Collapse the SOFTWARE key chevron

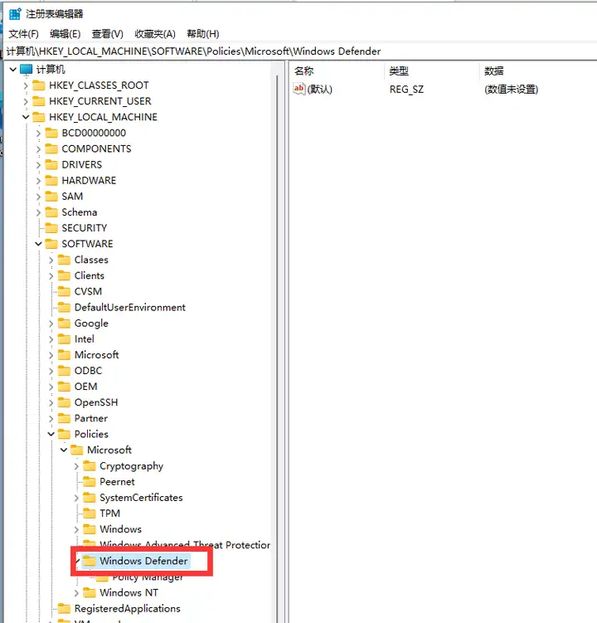pos(38,244)
